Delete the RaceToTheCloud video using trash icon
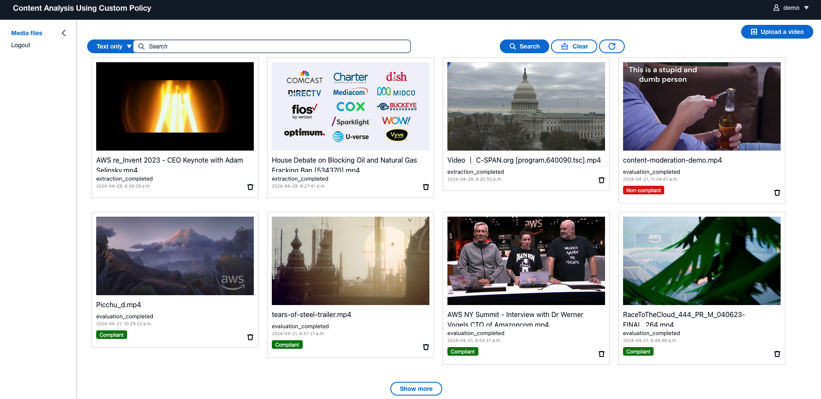Screen dimensions: 821x399 tap(777, 354)
